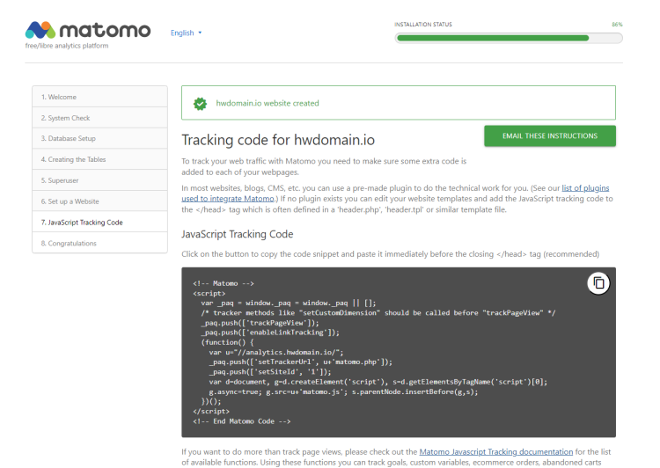Click the installation status progress bar
This screenshot has width=660, height=468.
click(x=509, y=39)
